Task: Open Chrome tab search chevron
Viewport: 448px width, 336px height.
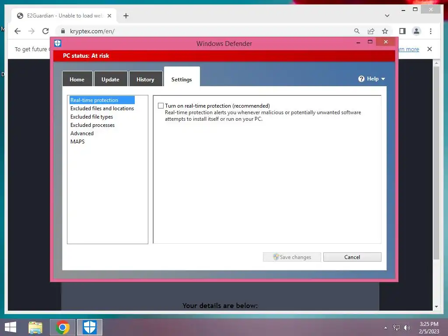Action: tap(387, 16)
